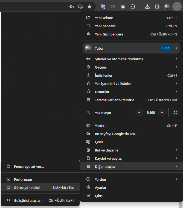Expand the Geçmiş submenu arrow
Image resolution: width=183 pixels, height=208 pixels.
[x=176, y=67]
